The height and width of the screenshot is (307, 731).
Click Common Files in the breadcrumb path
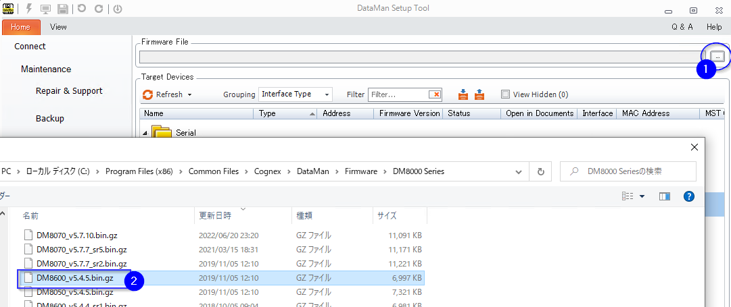[x=214, y=171]
